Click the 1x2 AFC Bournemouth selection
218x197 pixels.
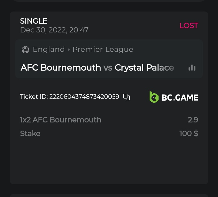(x=61, y=120)
